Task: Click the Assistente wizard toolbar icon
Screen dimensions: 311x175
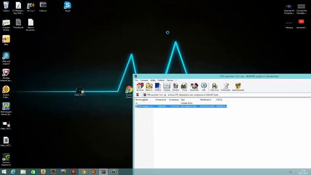Action: pos(194,87)
